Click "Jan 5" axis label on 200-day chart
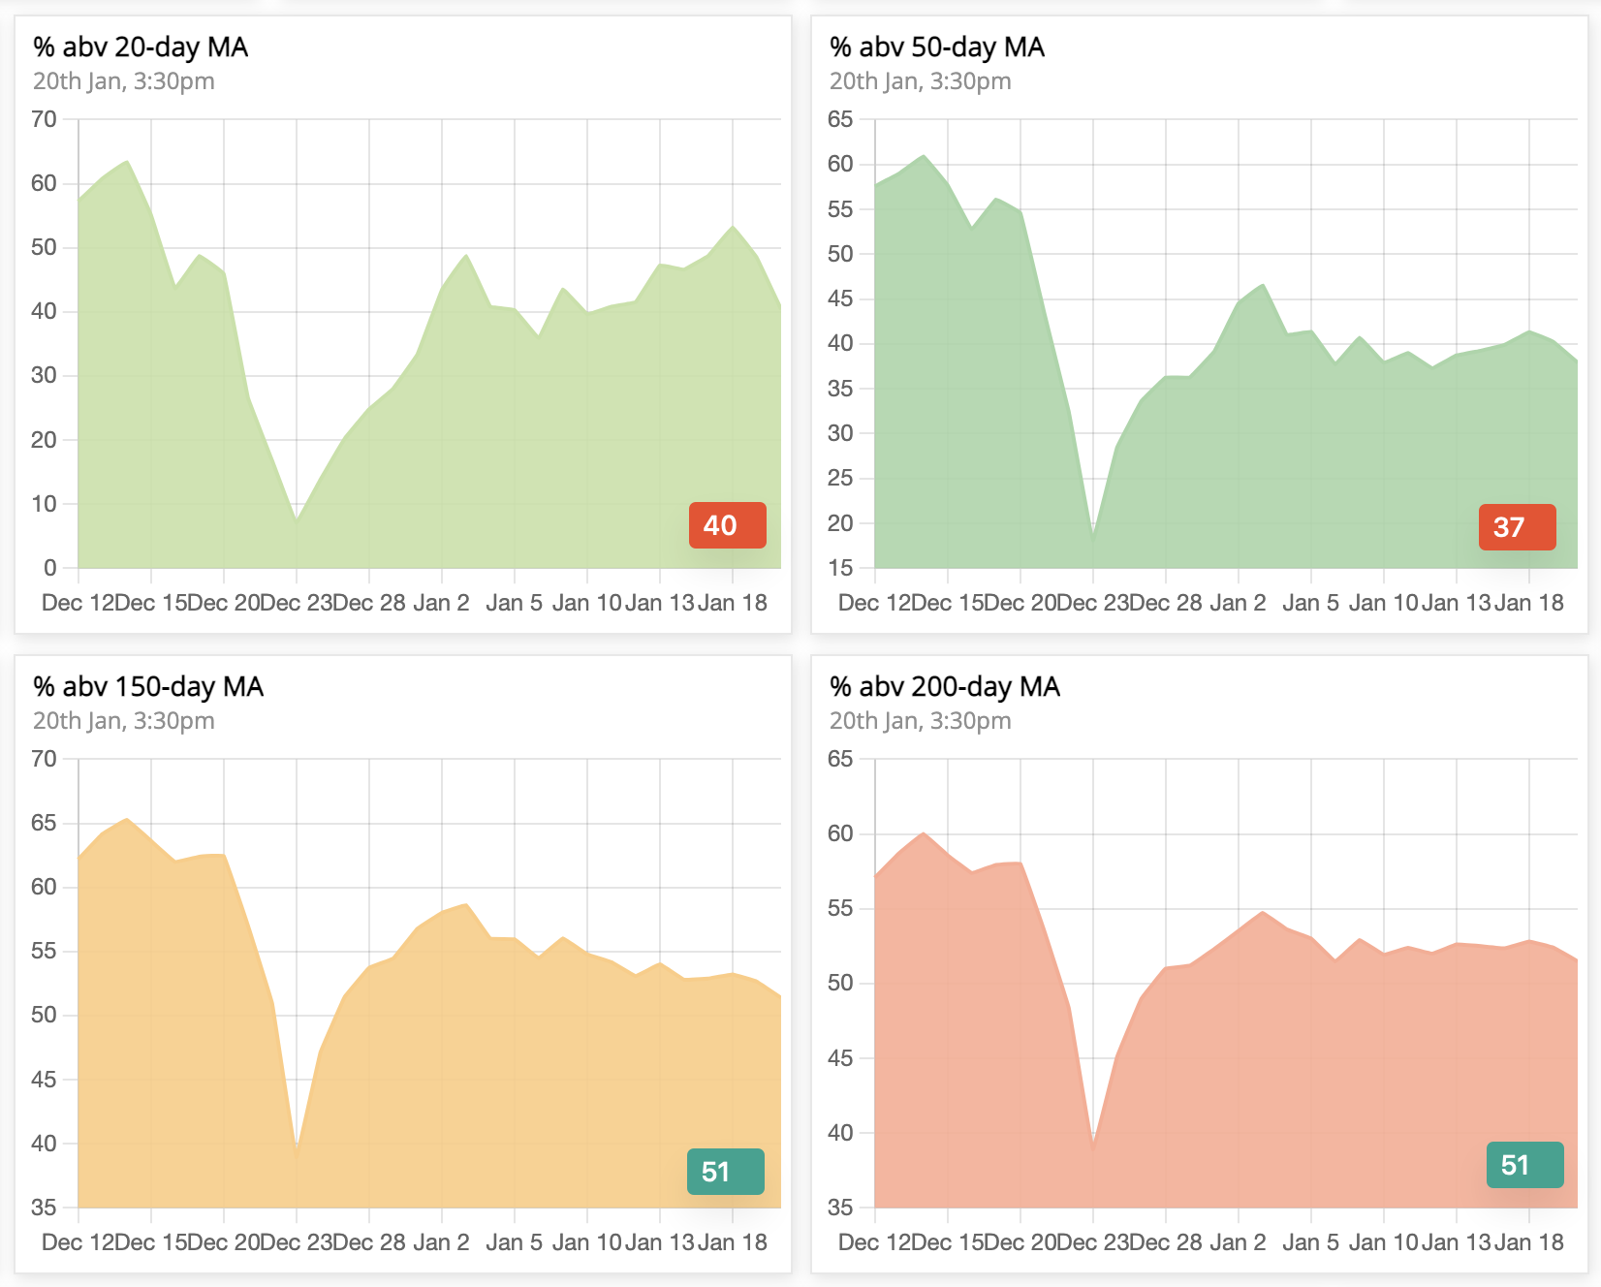 pos(1310,1242)
